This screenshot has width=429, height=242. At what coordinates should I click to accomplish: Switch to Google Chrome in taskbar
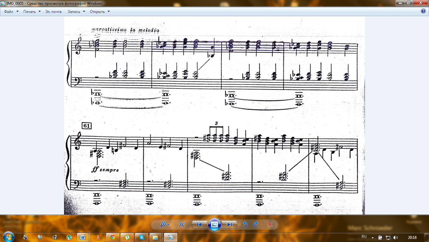click(x=112, y=237)
